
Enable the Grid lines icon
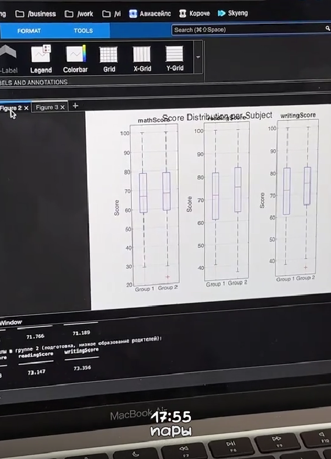pyautogui.click(x=109, y=59)
